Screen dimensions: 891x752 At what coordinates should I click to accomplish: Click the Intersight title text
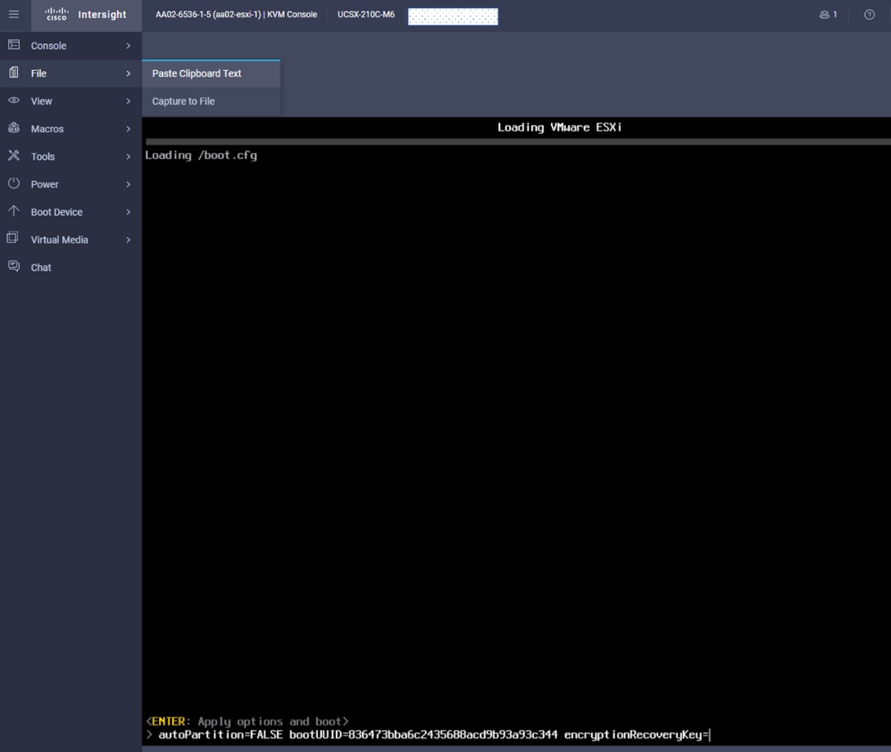pos(102,14)
